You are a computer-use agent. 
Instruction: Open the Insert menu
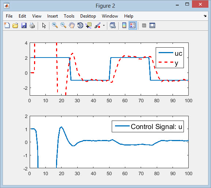52,16
